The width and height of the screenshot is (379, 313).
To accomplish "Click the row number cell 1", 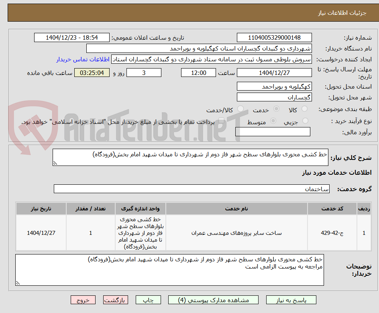I will click(x=364, y=233).
